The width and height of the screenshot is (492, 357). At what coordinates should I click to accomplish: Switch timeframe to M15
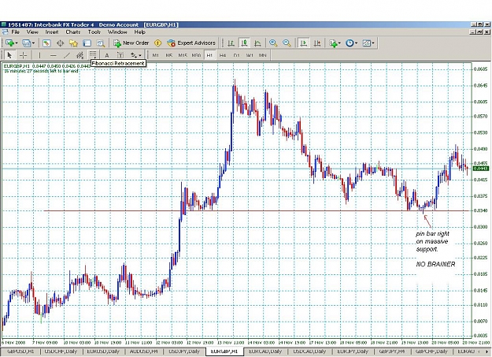183,55
